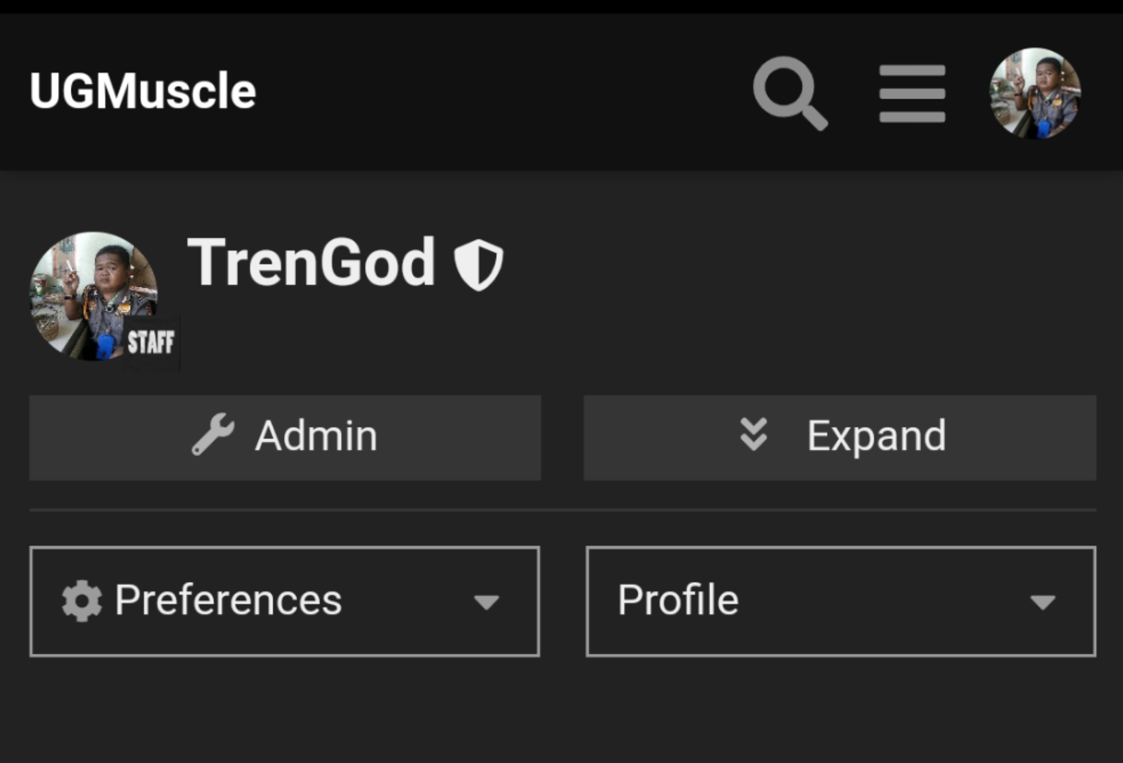Click the "Expand" text label
Screen dimensions: 1123x763
tap(876, 436)
